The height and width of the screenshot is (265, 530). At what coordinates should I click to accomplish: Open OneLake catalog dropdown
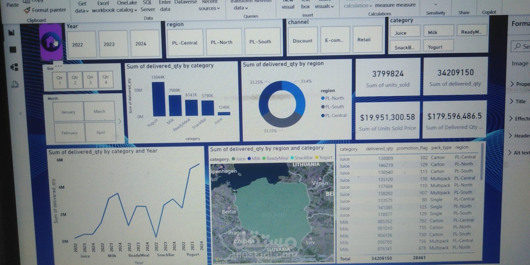point(127,7)
